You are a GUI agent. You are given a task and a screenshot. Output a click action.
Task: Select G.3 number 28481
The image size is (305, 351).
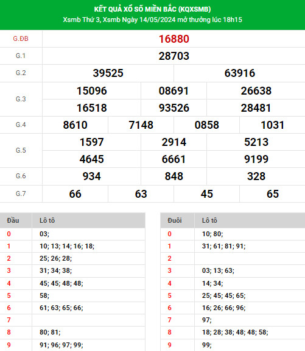(x=256, y=108)
